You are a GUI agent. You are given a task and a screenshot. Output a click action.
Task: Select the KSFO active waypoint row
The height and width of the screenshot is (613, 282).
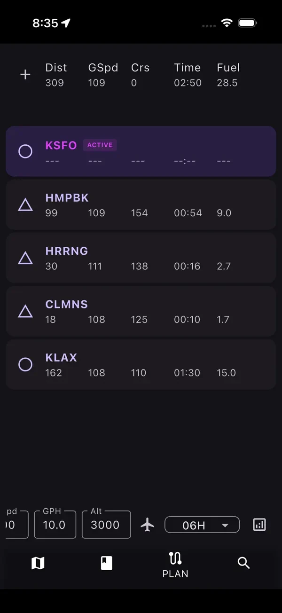pyautogui.click(x=141, y=151)
